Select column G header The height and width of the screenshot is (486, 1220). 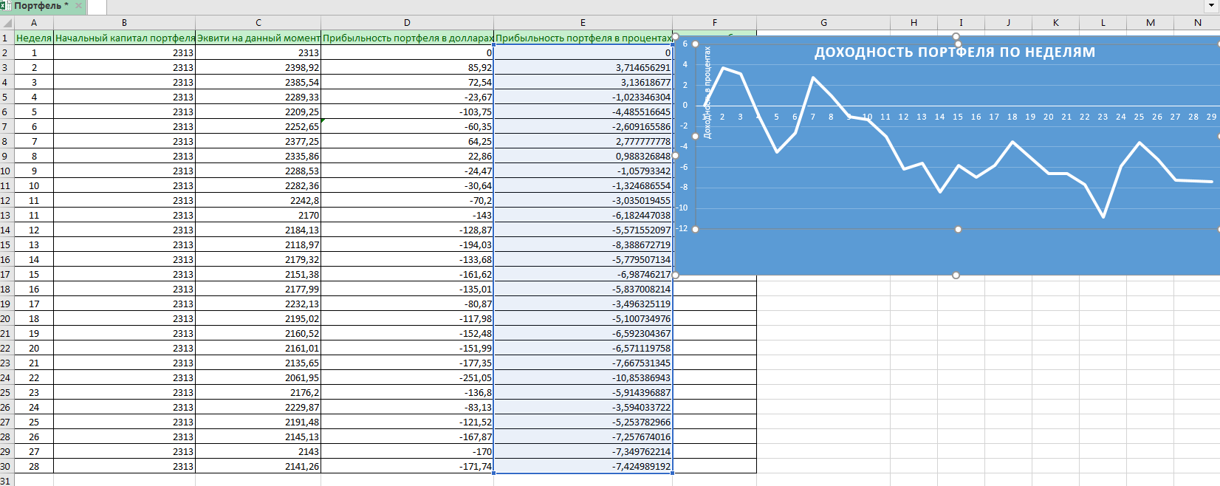[x=823, y=23]
